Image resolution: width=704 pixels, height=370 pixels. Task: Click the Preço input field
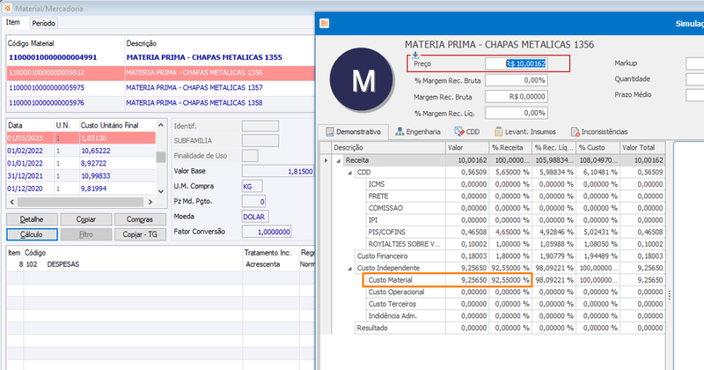[517, 63]
